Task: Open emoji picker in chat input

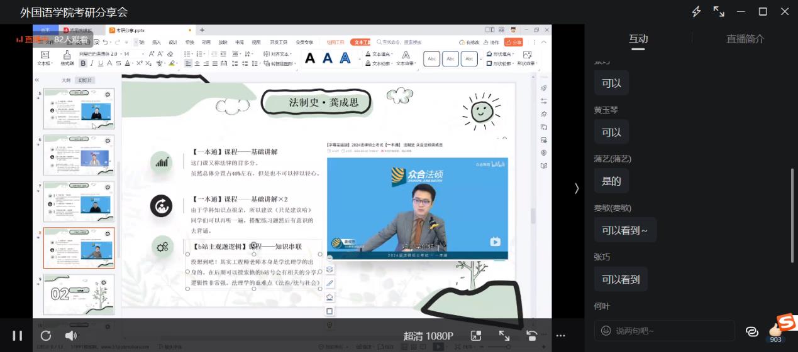Action: point(606,331)
